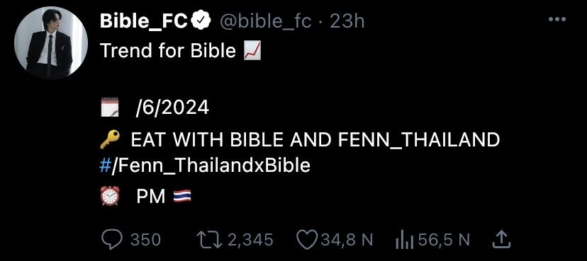Click the 23h timestamp
Image resolution: width=587 pixels, height=261 pixels.
(x=347, y=22)
